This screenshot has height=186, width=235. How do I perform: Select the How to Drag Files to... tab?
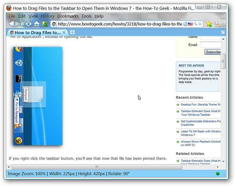click(37, 33)
